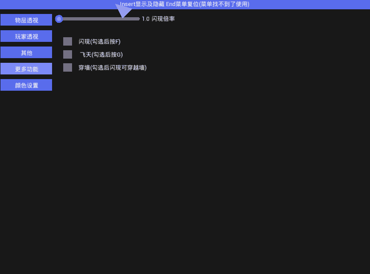Toggle the 飞天 (按G) checkbox
The height and width of the screenshot is (274, 370).
[x=67, y=54]
